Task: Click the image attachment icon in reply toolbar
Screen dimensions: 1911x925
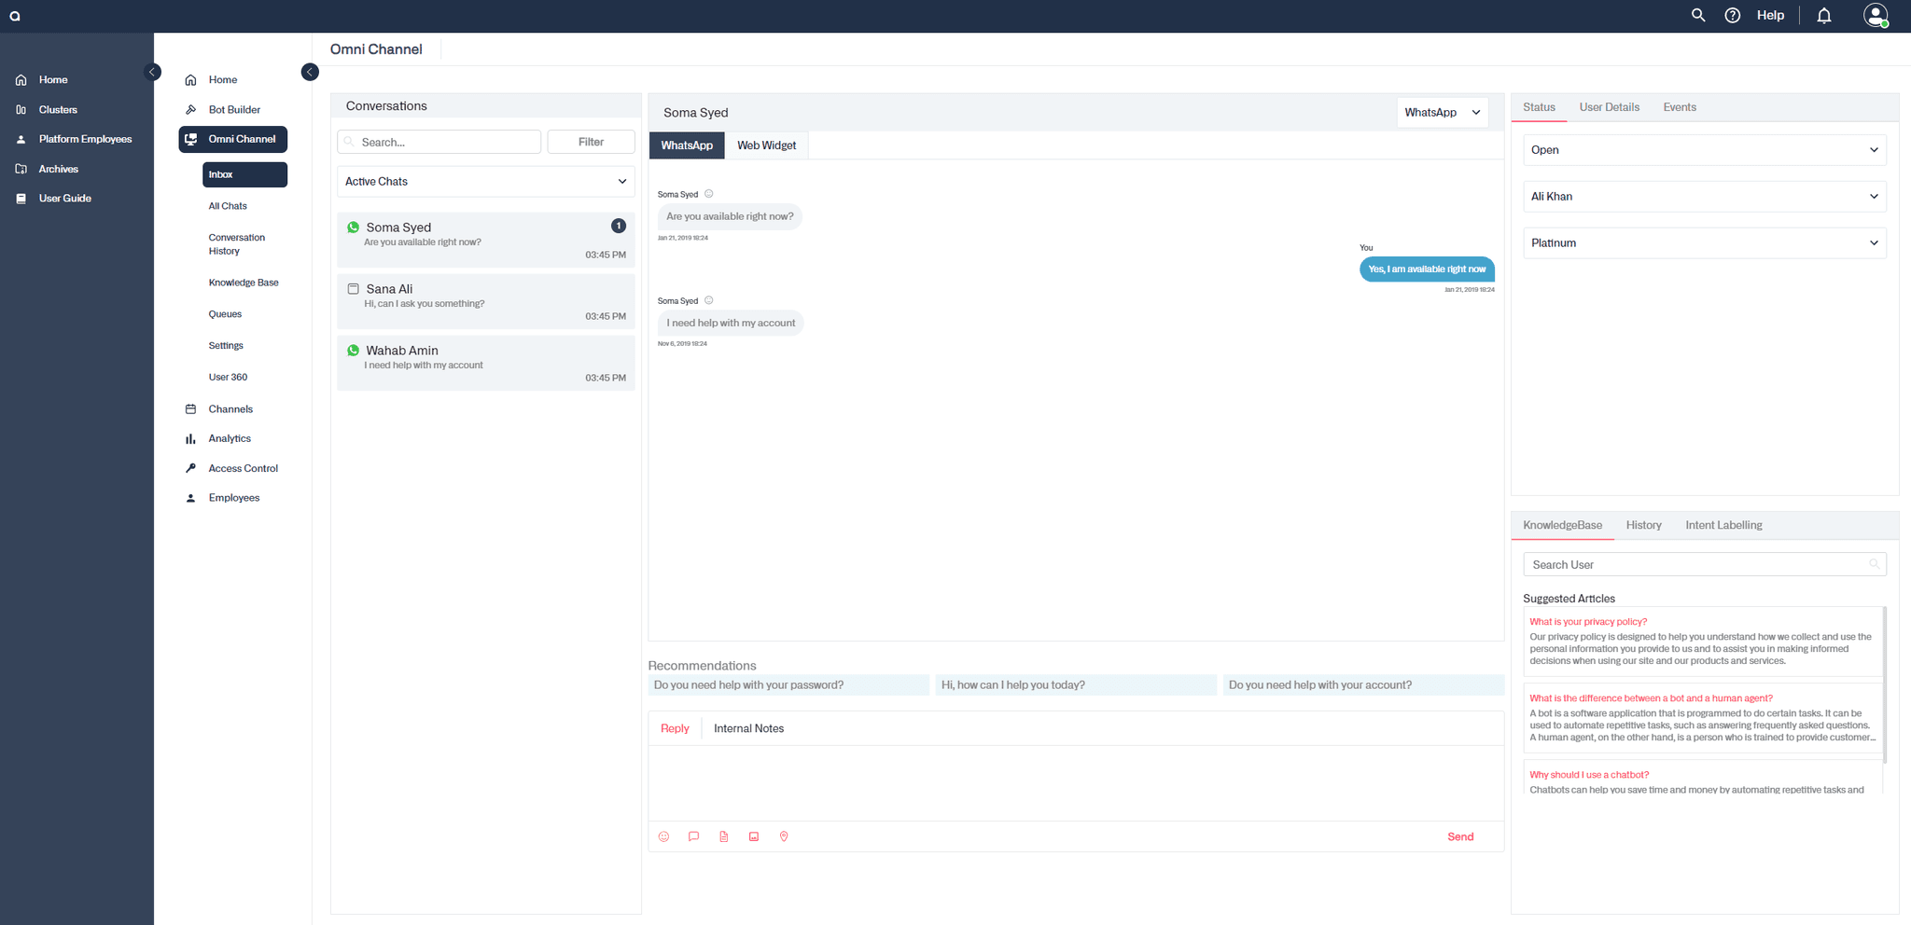Action: [x=754, y=836]
